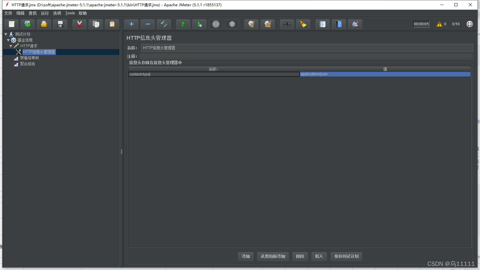
Task: Expand all nodes with plus icon
Action: tap(131, 24)
